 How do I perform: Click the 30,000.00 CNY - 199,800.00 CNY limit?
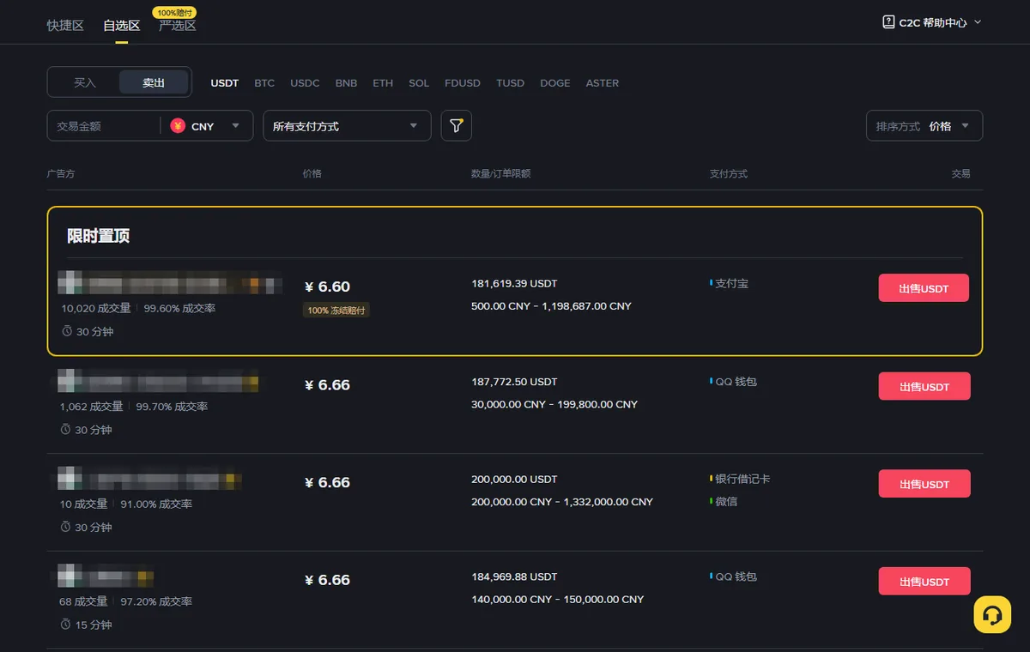pyautogui.click(x=554, y=404)
